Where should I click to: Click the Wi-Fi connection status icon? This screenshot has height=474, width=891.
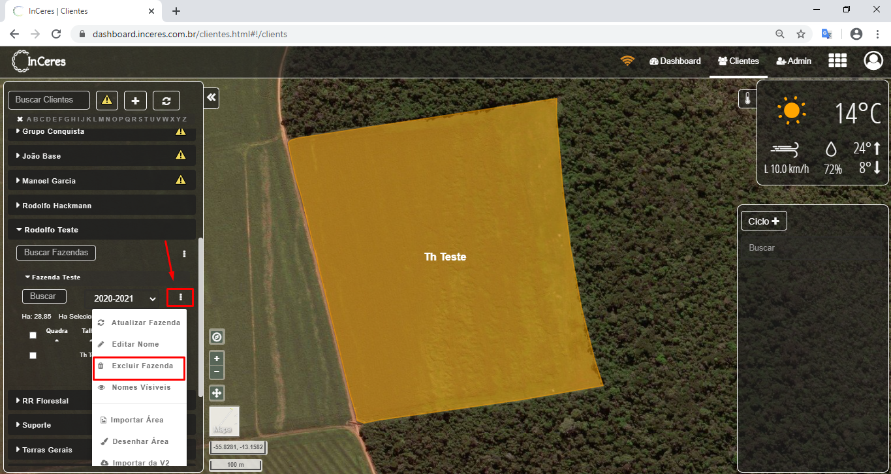(627, 61)
